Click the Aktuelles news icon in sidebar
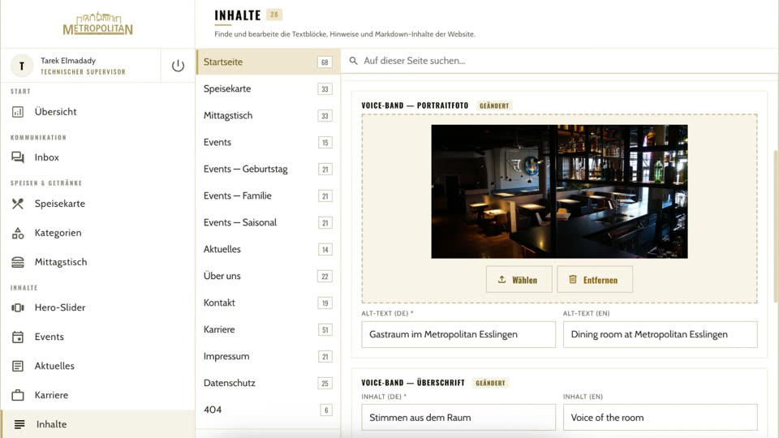Image resolution: width=779 pixels, height=438 pixels. click(18, 367)
